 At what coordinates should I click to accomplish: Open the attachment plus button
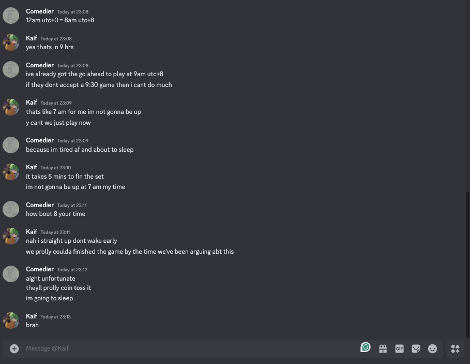click(x=14, y=348)
